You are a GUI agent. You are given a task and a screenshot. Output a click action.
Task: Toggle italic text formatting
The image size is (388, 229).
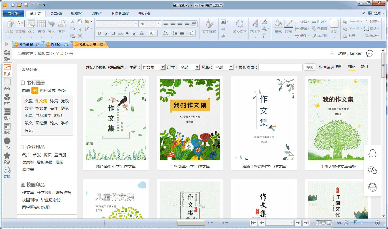coord(106,33)
